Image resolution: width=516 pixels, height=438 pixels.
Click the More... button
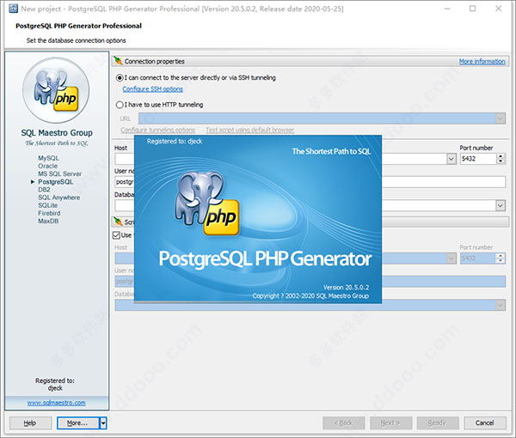pyautogui.click(x=78, y=423)
